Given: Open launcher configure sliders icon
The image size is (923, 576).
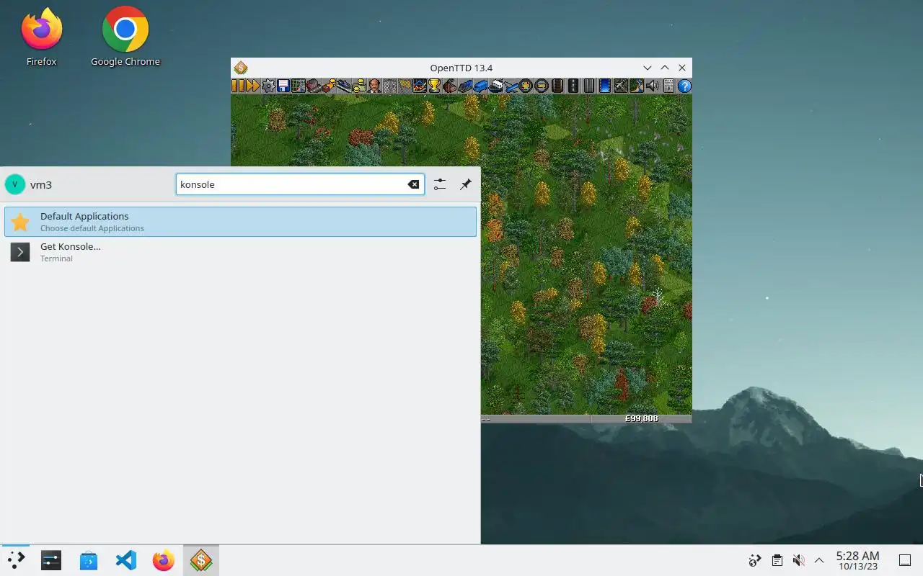Looking at the screenshot, I should click(x=440, y=184).
